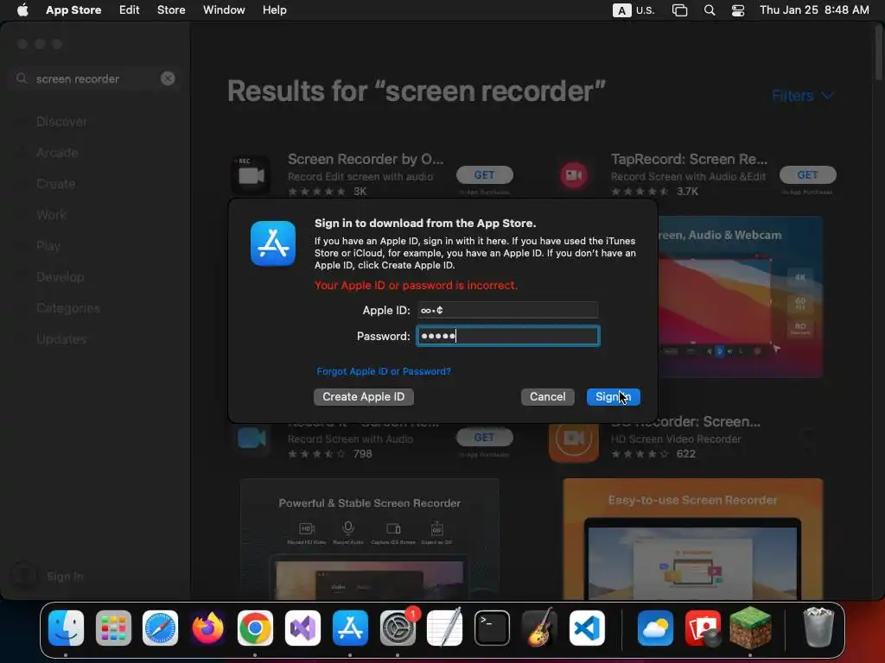Open the Apple menu
The height and width of the screenshot is (663, 885).
point(22,10)
